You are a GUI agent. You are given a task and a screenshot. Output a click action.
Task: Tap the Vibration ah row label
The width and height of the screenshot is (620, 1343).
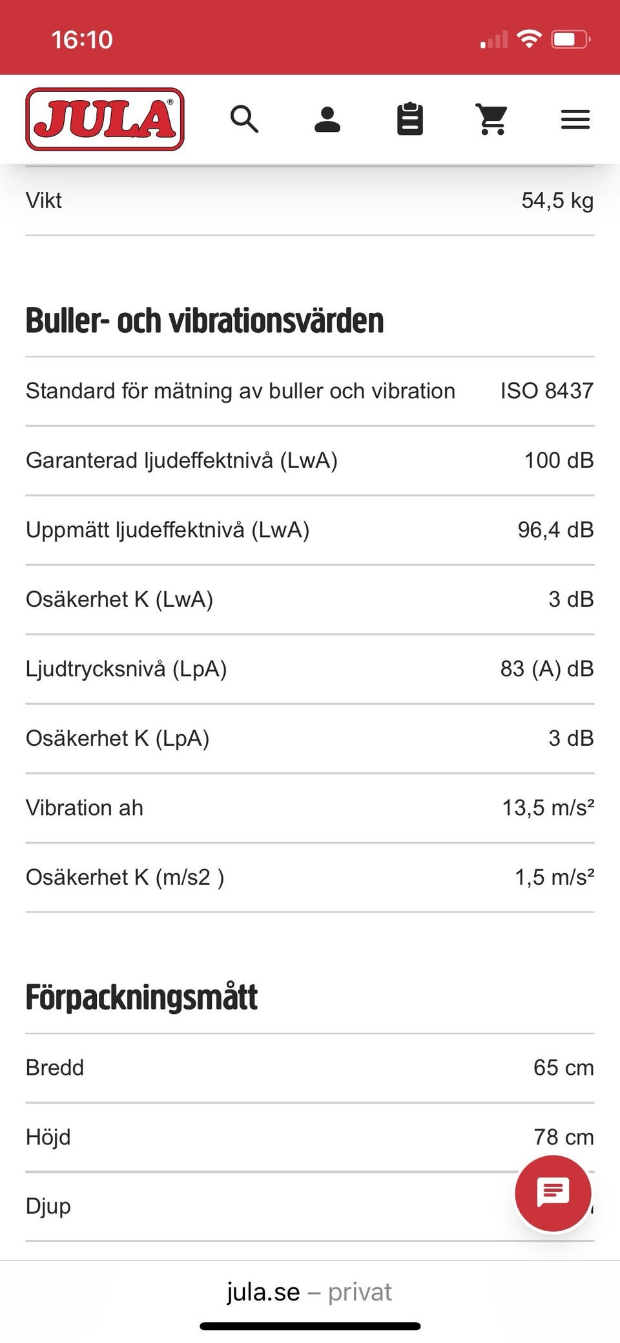tap(85, 808)
